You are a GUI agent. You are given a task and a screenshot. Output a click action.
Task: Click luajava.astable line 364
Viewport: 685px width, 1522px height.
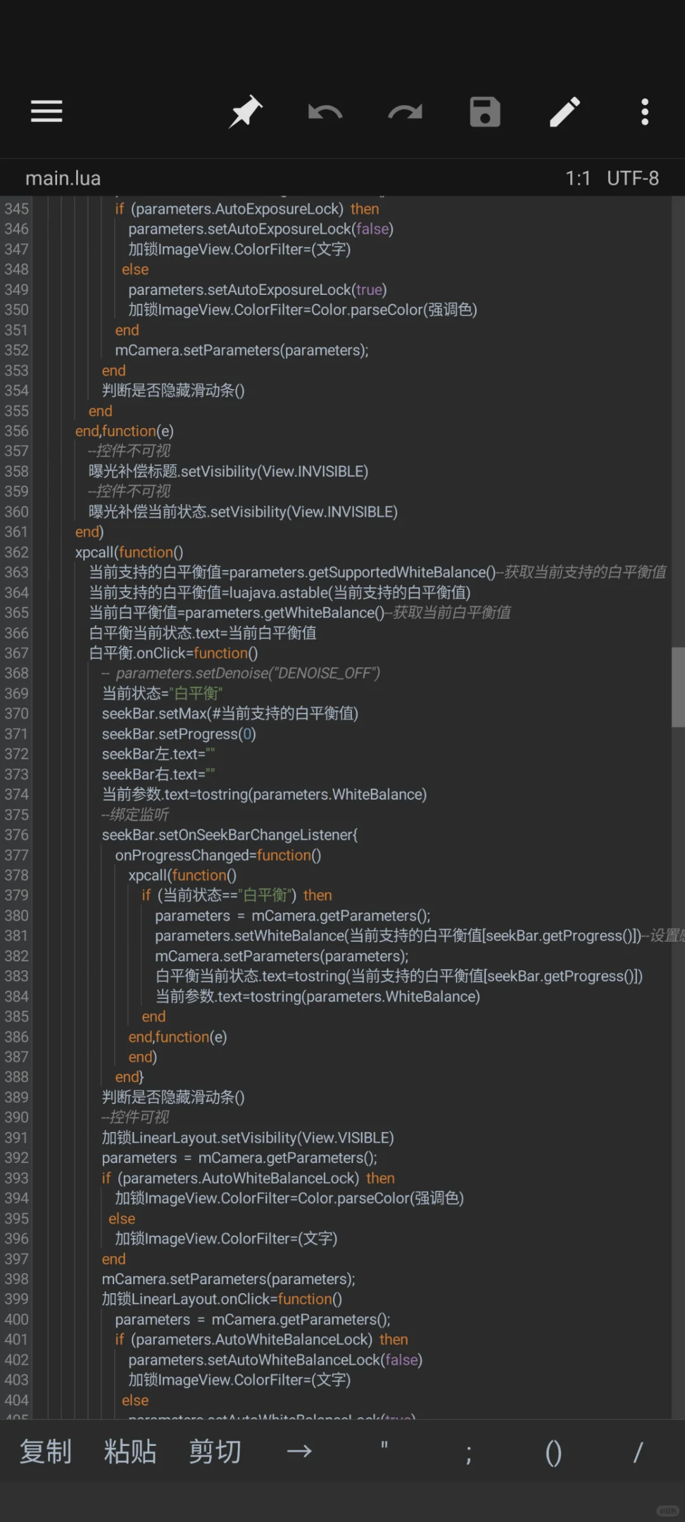click(279, 592)
